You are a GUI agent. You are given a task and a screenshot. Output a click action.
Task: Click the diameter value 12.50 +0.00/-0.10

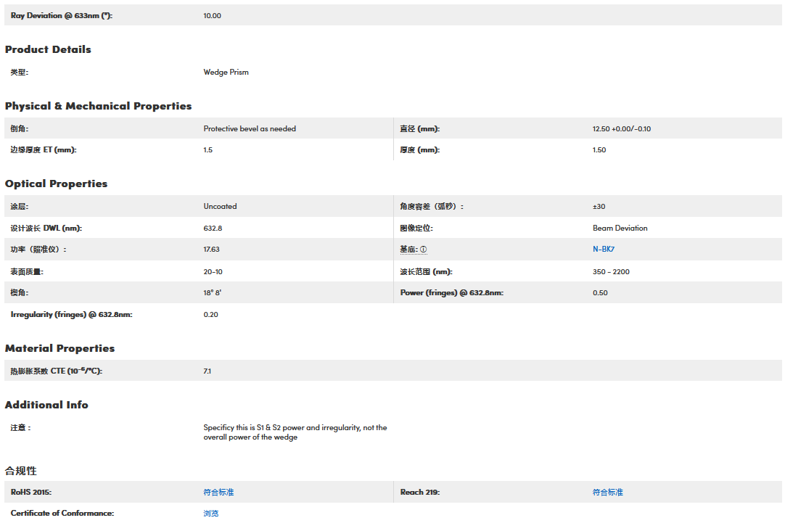(x=621, y=129)
